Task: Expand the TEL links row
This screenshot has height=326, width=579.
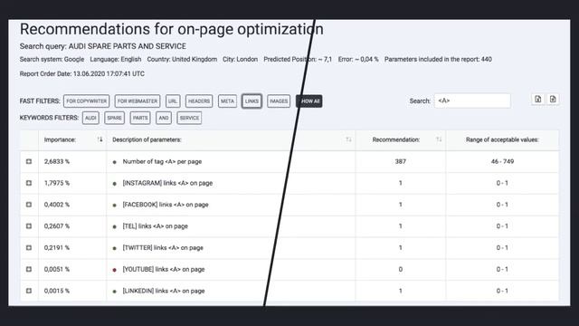Action: click(x=29, y=225)
